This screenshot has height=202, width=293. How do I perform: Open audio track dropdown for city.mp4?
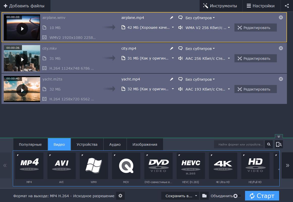click(229, 58)
